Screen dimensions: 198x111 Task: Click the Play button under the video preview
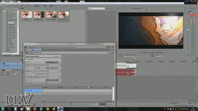[147, 52]
